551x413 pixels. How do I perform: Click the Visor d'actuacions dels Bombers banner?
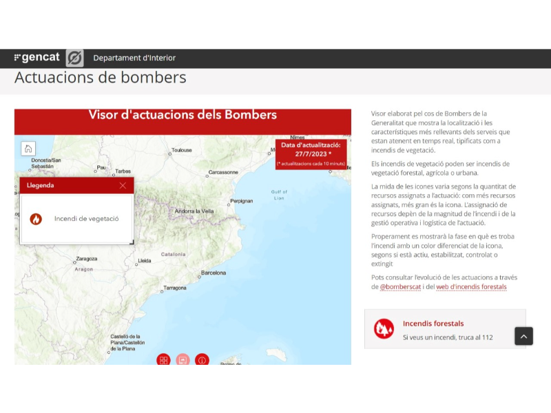(183, 115)
